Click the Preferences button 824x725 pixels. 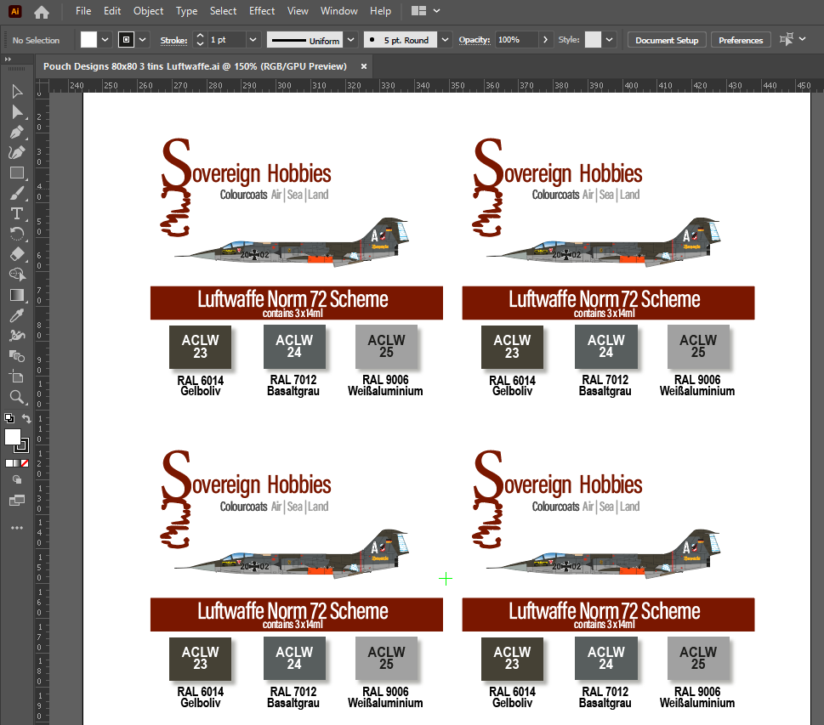740,40
